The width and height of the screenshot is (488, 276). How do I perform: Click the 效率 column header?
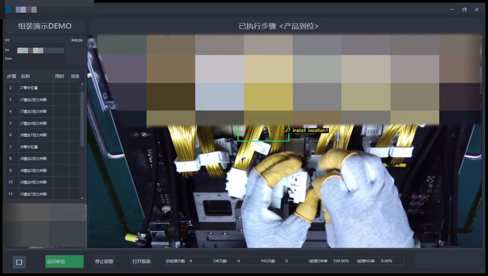[75, 76]
